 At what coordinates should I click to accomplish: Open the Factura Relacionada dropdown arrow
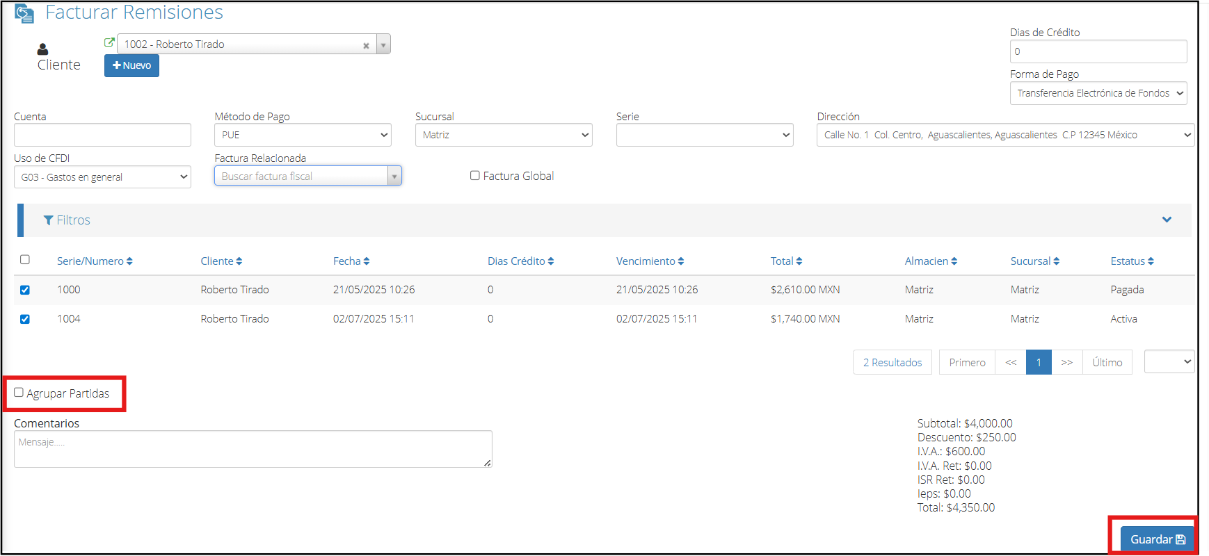(394, 176)
